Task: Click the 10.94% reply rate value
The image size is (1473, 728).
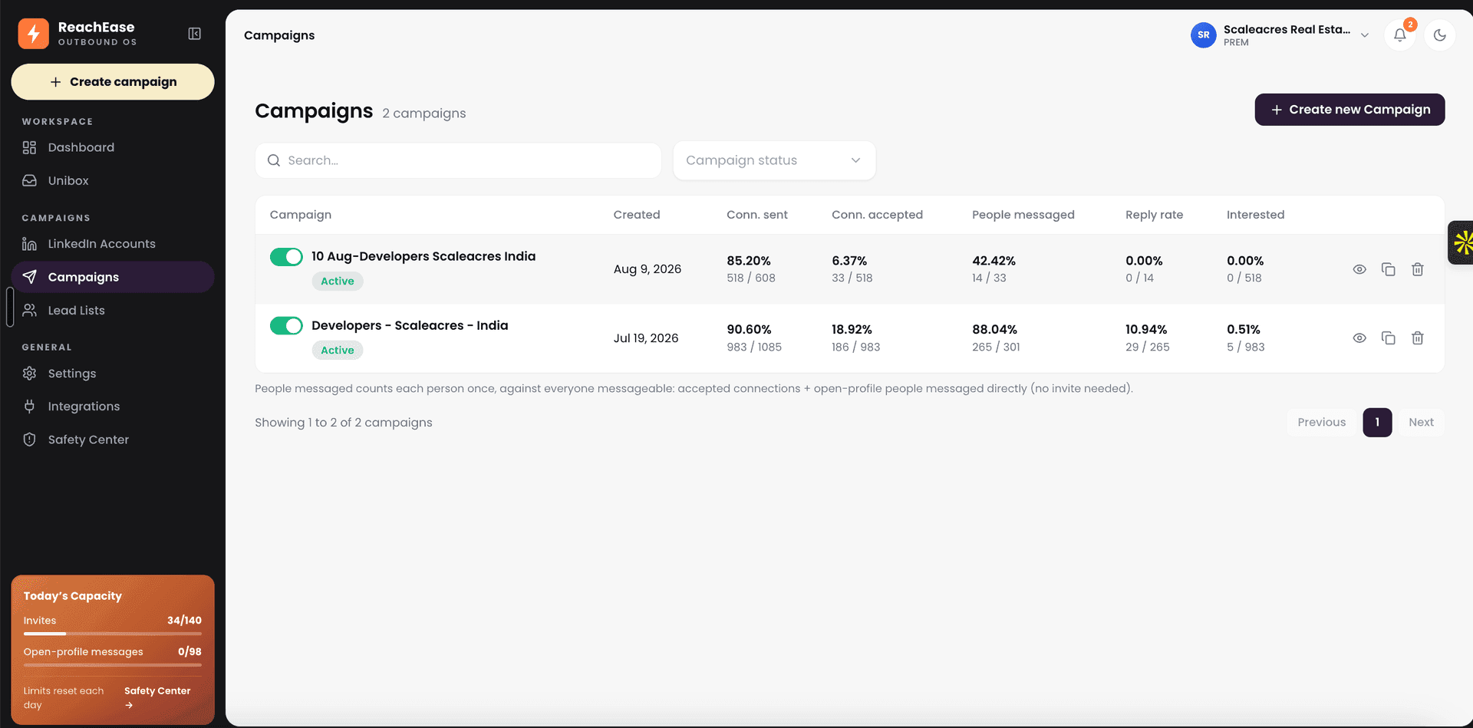Action: [x=1146, y=329]
